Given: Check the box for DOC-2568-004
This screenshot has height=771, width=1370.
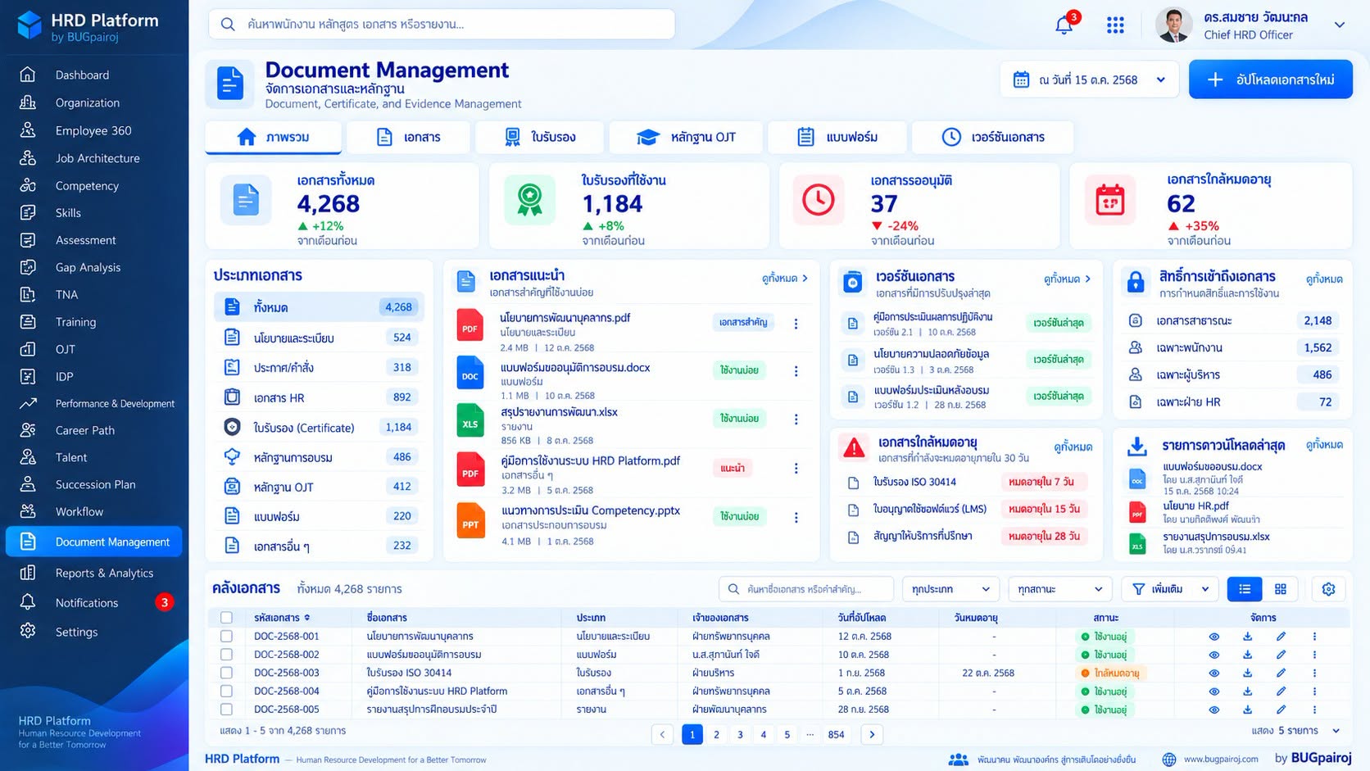Looking at the screenshot, I should [x=226, y=691].
